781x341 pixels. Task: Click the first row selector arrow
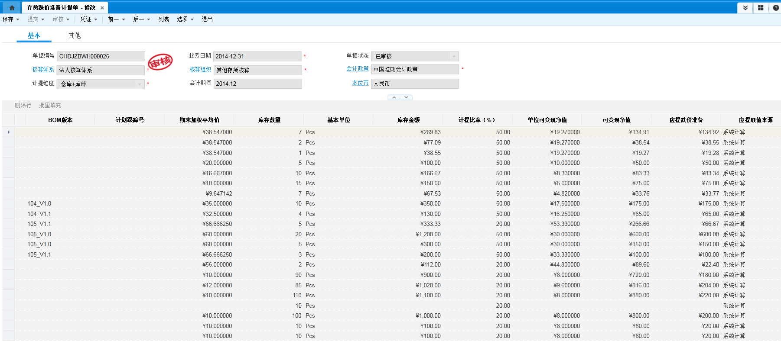point(8,132)
